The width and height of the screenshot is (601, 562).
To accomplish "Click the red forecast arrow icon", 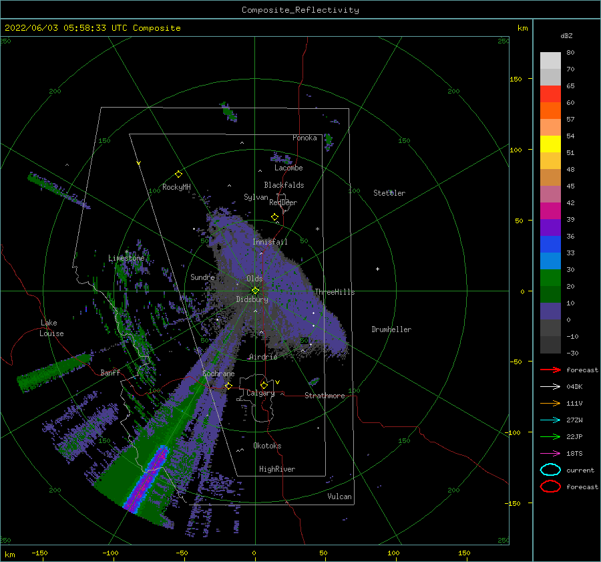I will point(550,370).
